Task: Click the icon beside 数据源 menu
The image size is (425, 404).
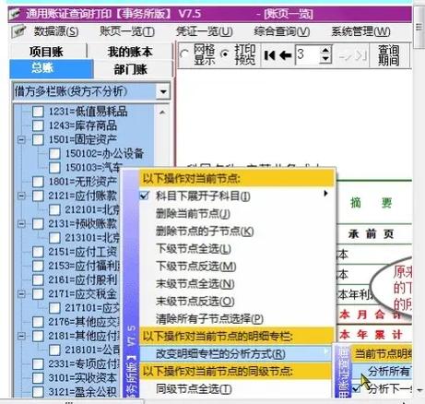Action: 19,31
